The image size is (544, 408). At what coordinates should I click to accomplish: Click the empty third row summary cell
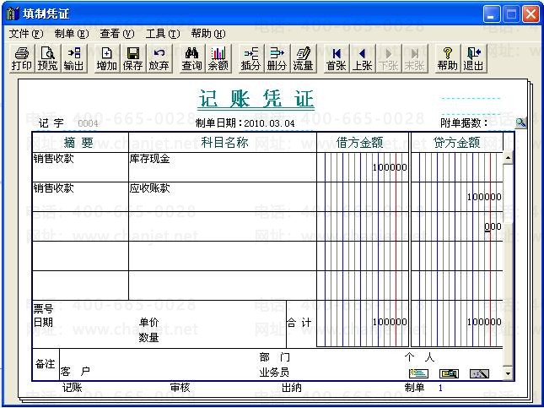pos(80,226)
